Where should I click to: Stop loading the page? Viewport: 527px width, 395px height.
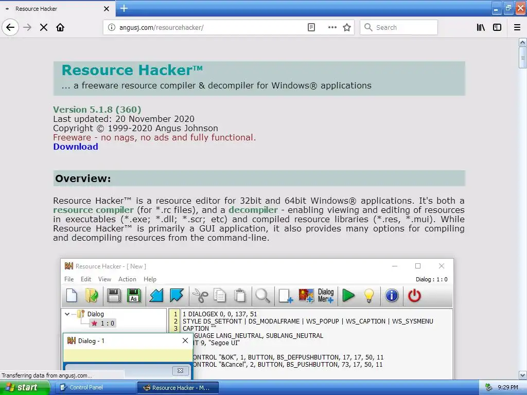tap(44, 27)
